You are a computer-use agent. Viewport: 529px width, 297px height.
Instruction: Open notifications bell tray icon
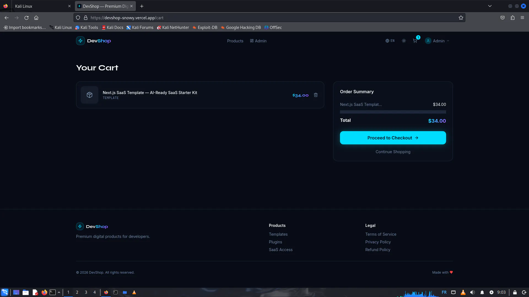click(x=482, y=292)
